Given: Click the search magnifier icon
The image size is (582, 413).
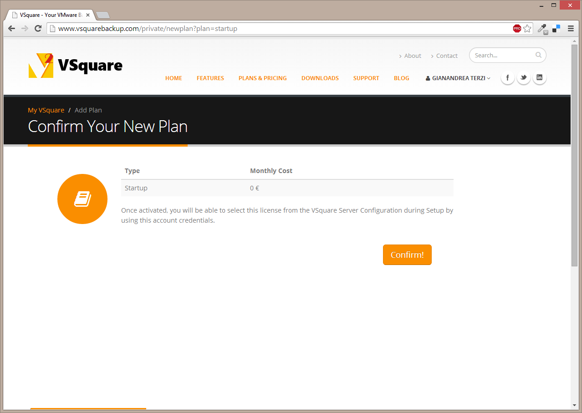Looking at the screenshot, I should [538, 55].
